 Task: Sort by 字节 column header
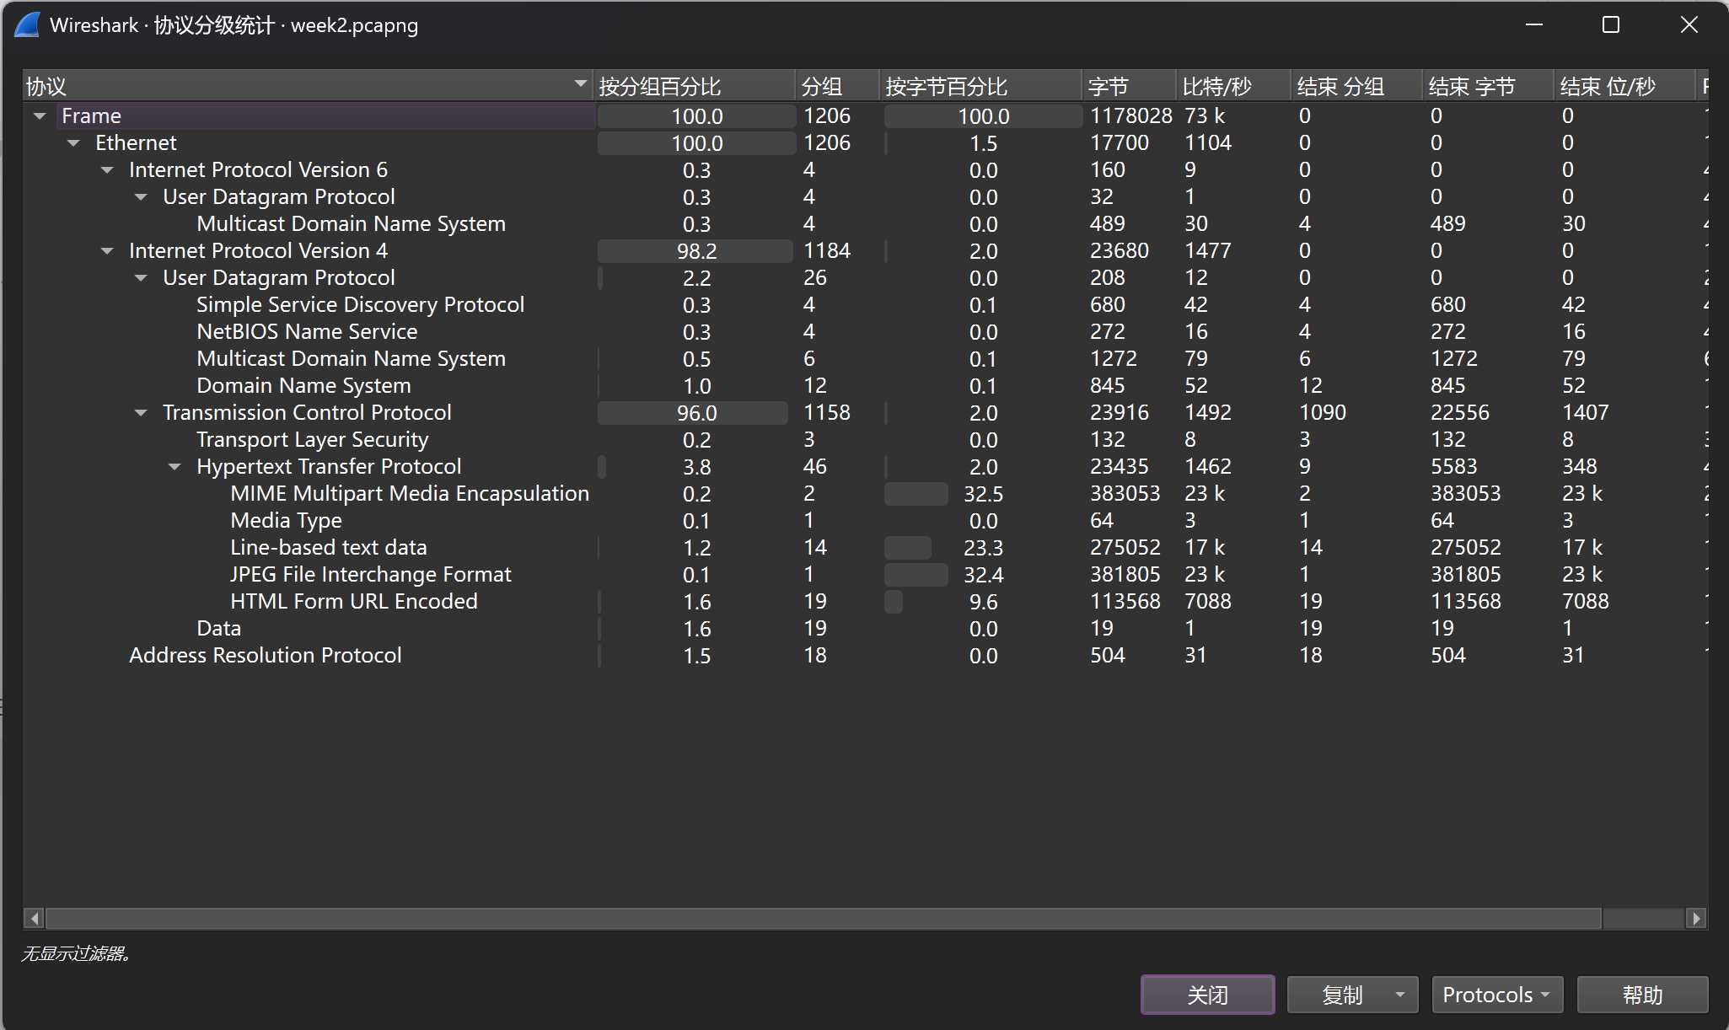[1129, 86]
